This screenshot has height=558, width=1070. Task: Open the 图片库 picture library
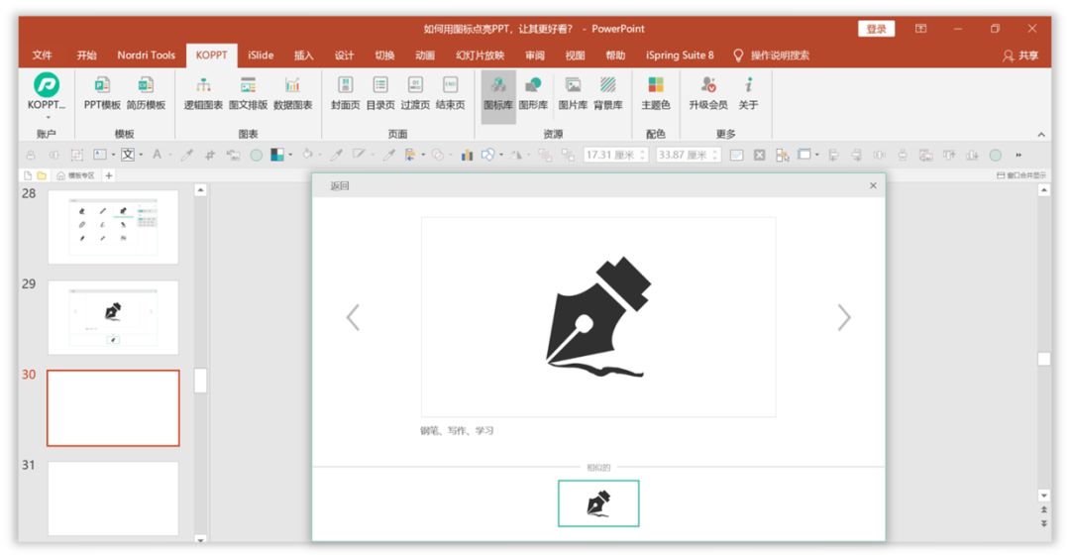tap(573, 93)
